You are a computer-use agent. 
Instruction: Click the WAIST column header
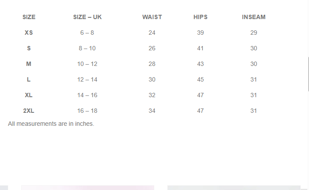pyautogui.click(x=152, y=17)
